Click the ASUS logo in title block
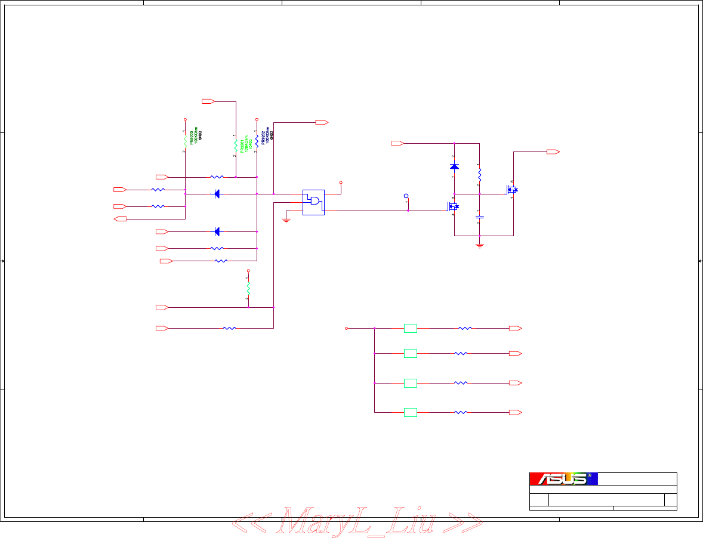The height and width of the screenshot is (538, 703). (x=563, y=479)
